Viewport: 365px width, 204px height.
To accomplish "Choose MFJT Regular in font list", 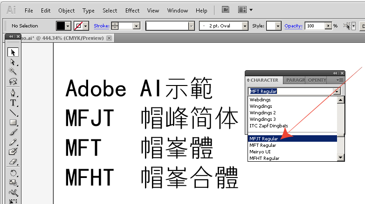I will pyautogui.click(x=292, y=139).
